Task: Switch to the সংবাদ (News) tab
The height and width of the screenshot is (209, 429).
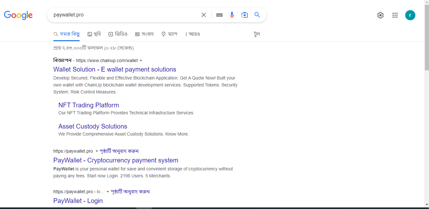Action: (x=144, y=34)
